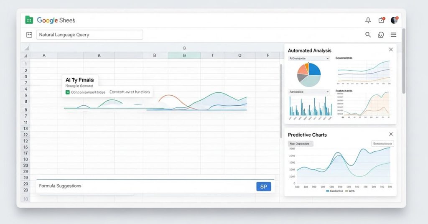Screen dimensions: 428x224
Task: Click the green Google Sheets logo icon
Action: click(x=29, y=20)
